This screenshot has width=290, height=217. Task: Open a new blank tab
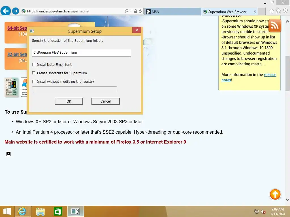262,12
